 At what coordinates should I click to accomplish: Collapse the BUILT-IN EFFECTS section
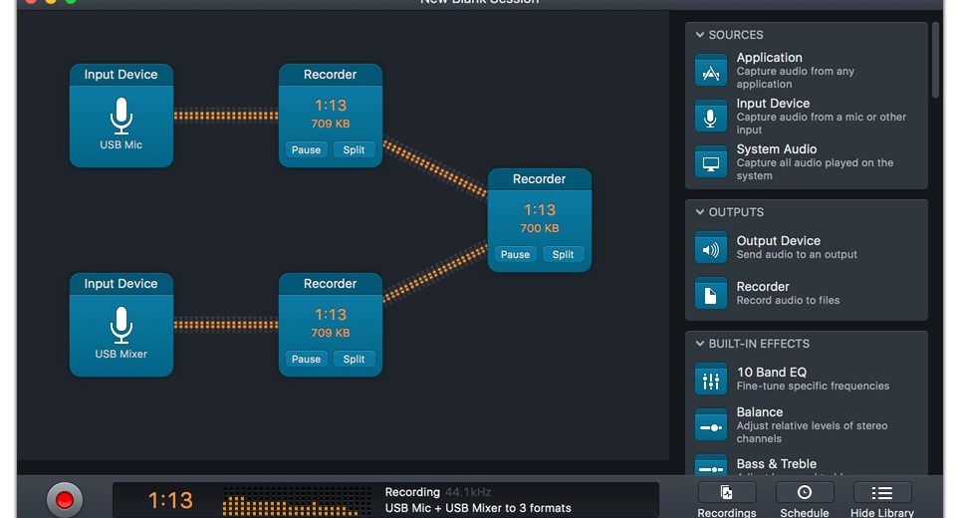coord(700,344)
